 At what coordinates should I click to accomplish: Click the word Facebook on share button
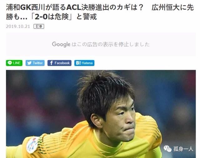62,63
